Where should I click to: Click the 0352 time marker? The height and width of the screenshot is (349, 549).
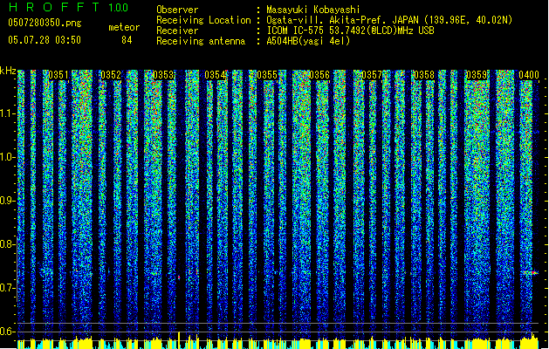pos(111,75)
